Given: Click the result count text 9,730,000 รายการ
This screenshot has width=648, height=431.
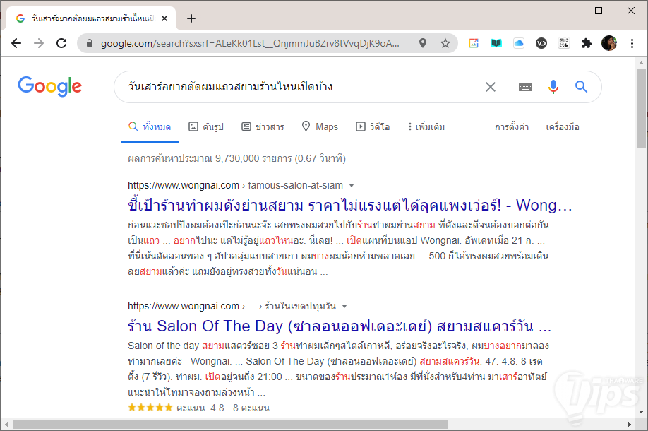Looking at the screenshot, I should click(x=253, y=158).
